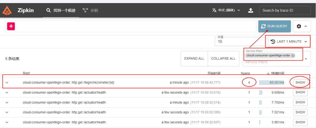
Task: Select text 'http get /feign/micrometer/{id}' root name
Action: 93,82
